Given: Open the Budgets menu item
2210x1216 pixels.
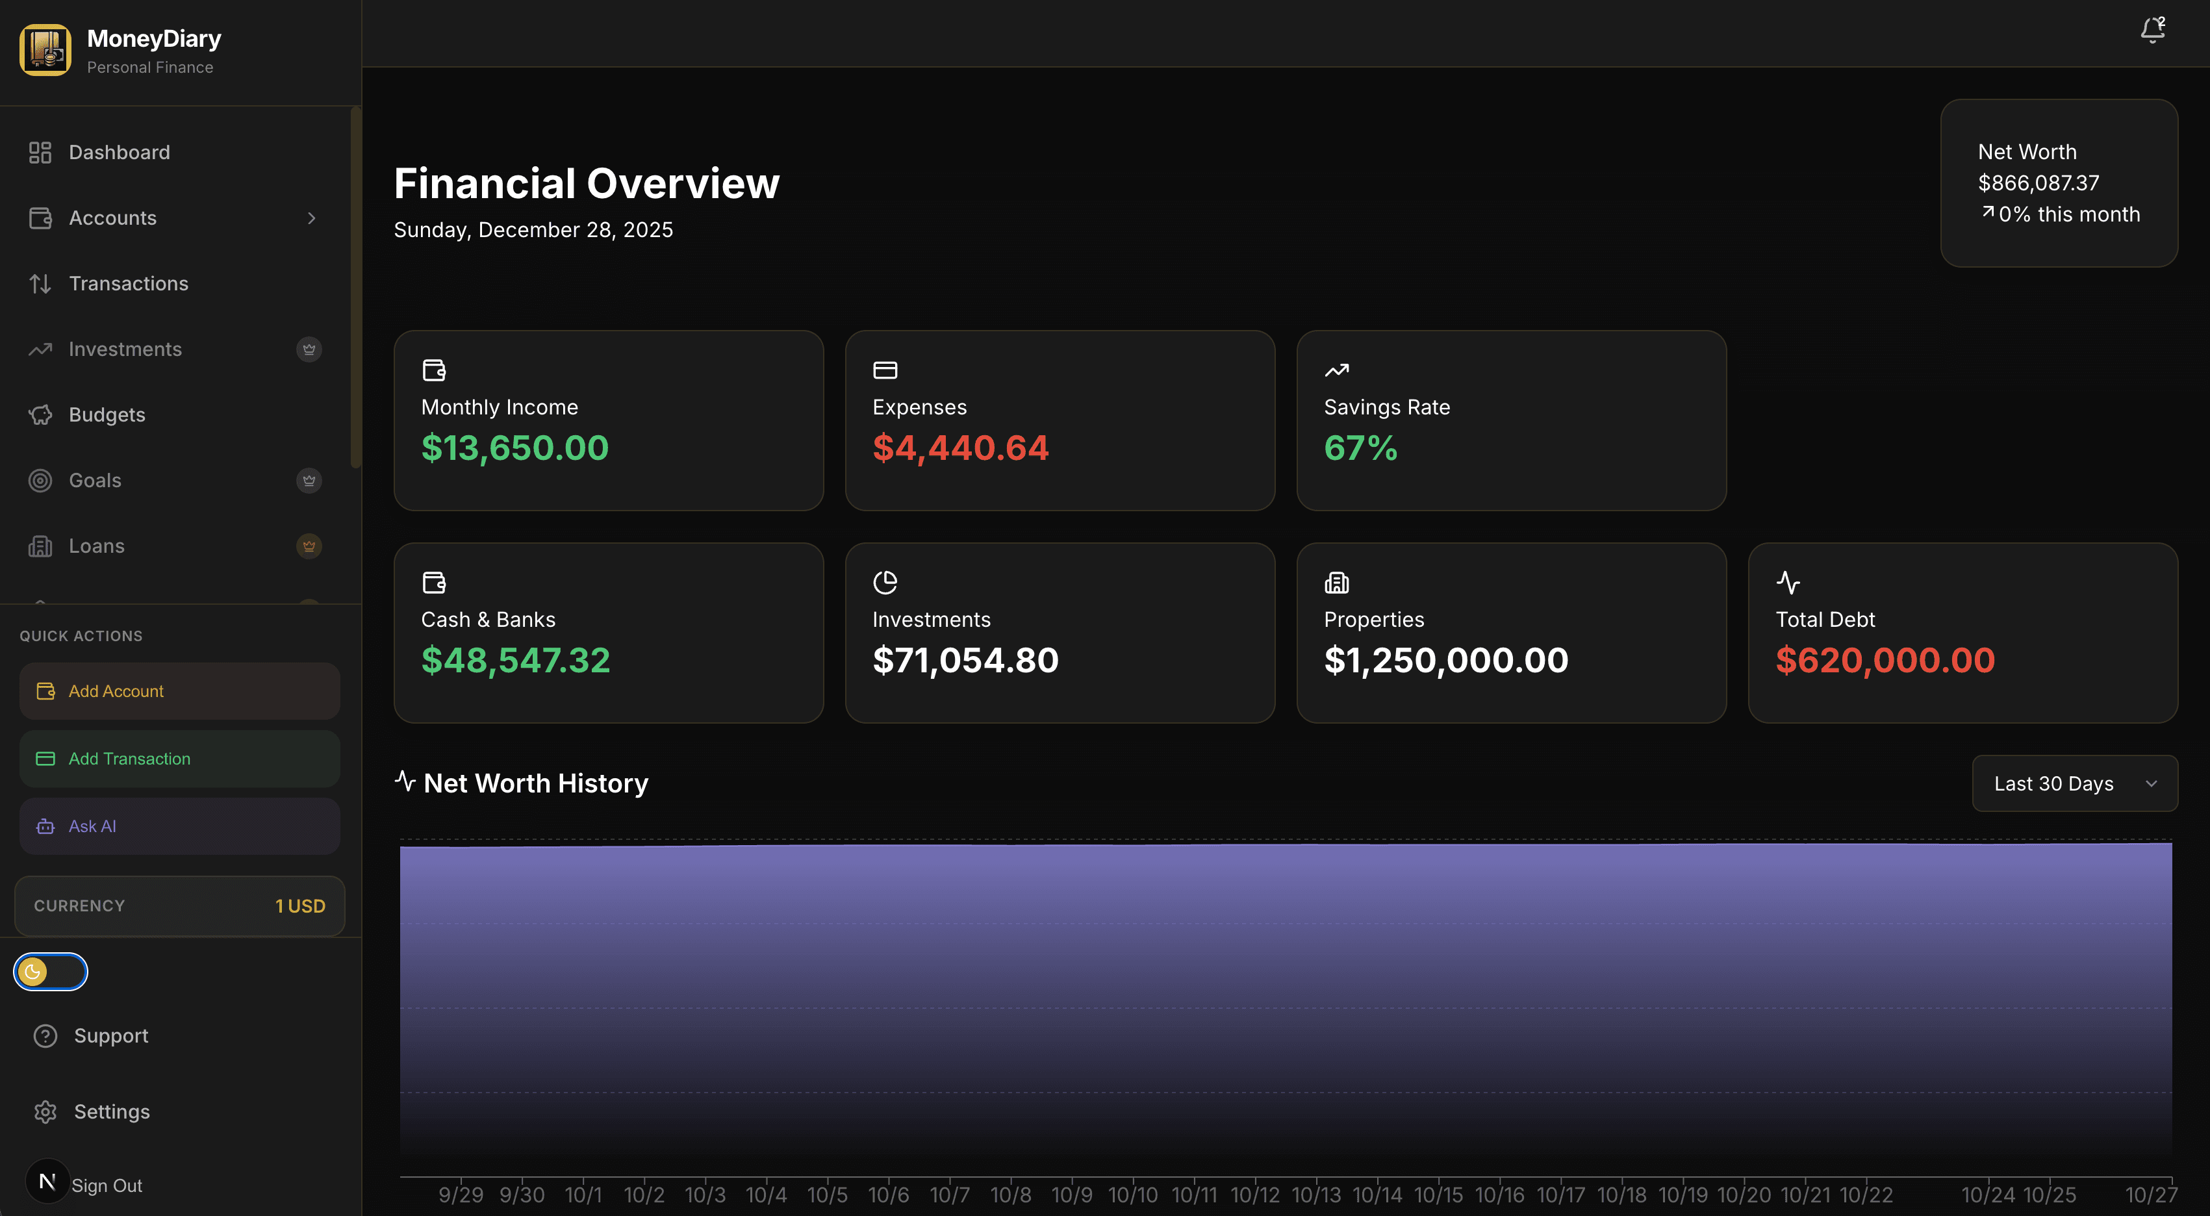Looking at the screenshot, I should 176,414.
